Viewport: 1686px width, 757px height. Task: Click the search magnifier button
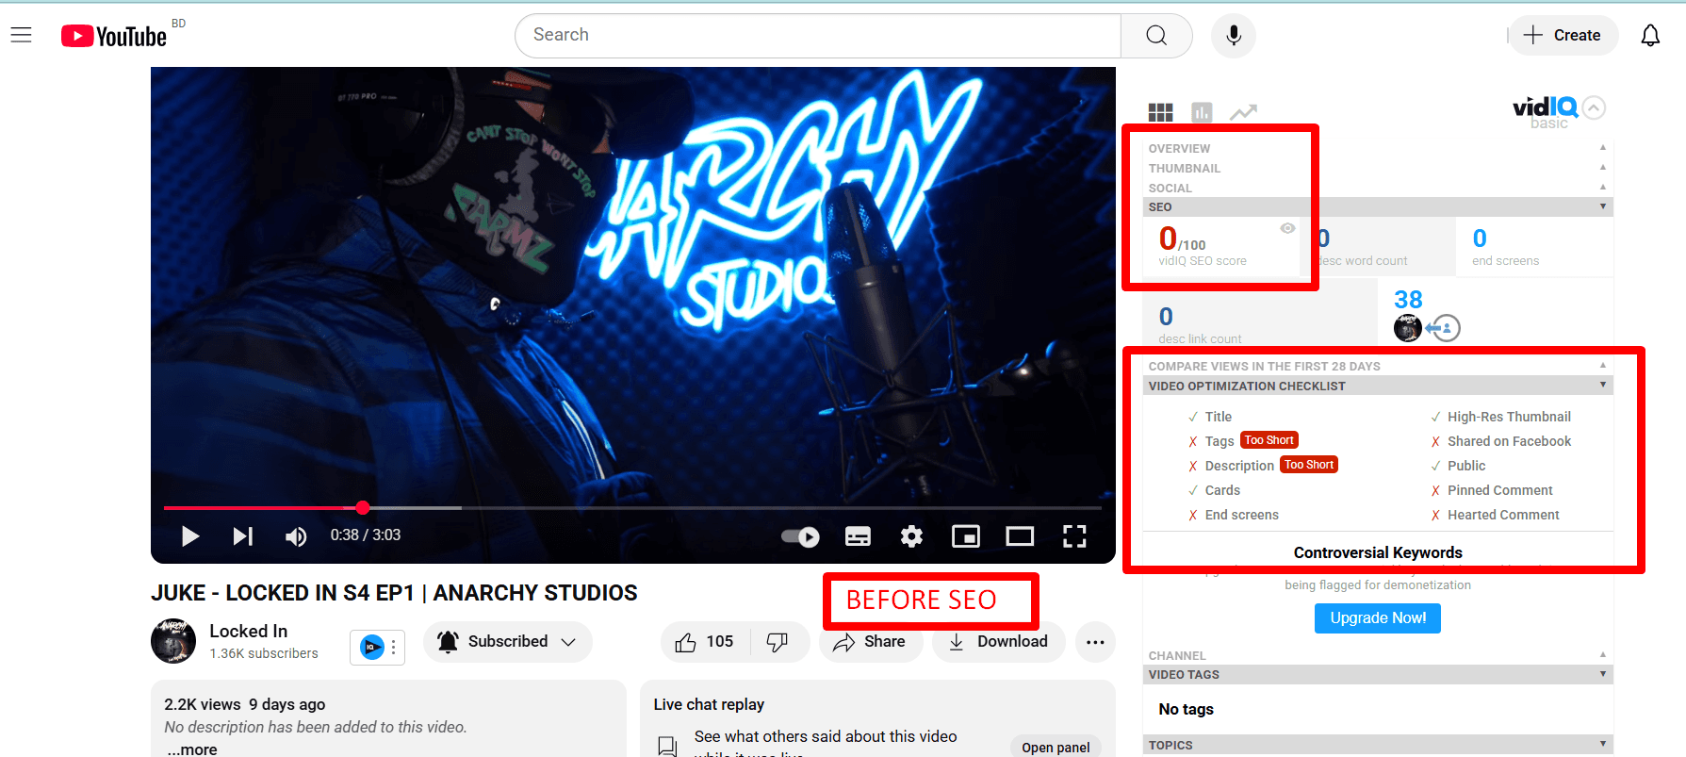[1156, 35]
